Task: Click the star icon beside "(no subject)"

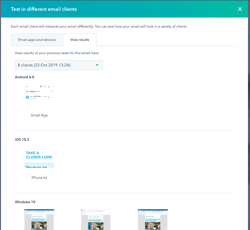Action: tap(52, 91)
